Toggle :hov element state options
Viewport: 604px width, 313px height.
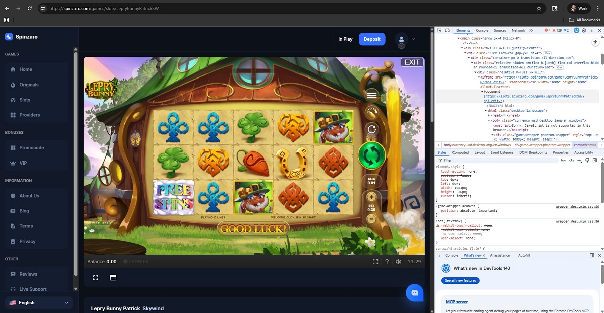pyautogui.click(x=563, y=160)
